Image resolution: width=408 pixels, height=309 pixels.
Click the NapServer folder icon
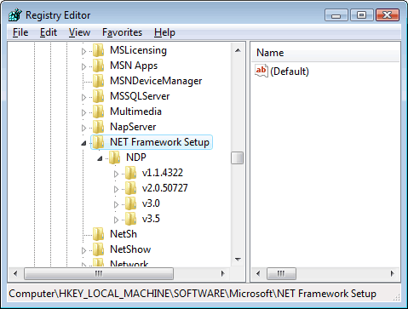(98, 127)
